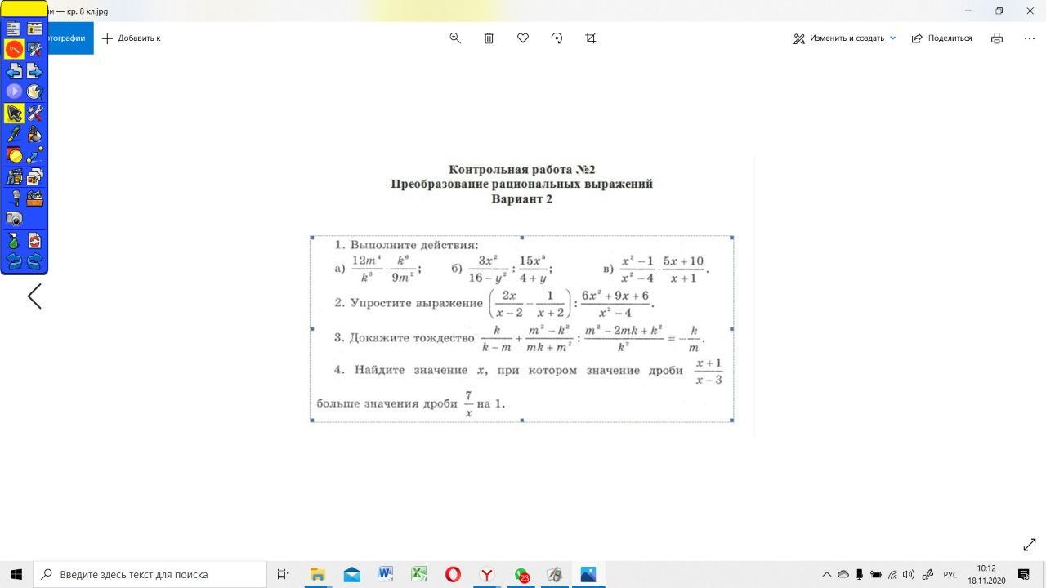The height and width of the screenshot is (588, 1046).
Task: Open the notification center icon
Action: (1024, 574)
